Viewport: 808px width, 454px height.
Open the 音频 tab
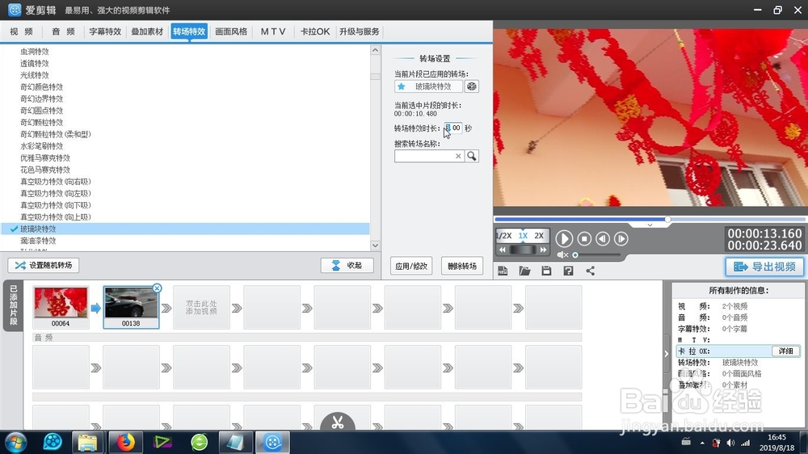pos(63,32)
